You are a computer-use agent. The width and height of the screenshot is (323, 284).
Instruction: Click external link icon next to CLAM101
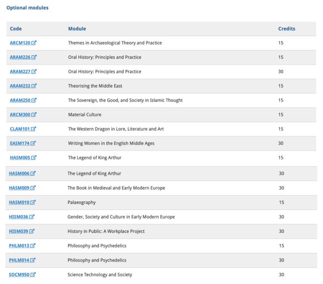(34, 129)
